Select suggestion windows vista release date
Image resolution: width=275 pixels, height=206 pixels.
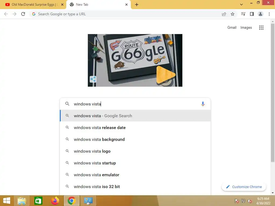click(x=135, y=127)
